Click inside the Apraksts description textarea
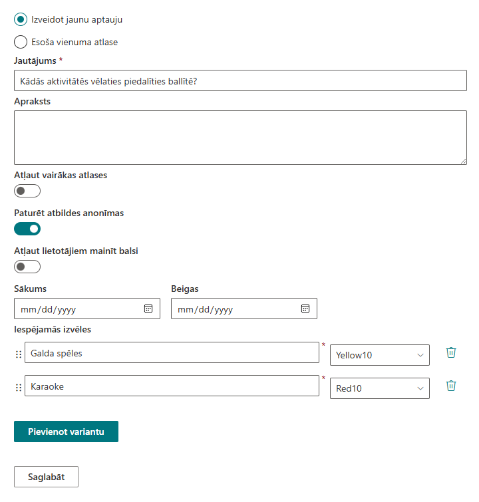Viewport: 479px width, 502px height. pos(240,138)
